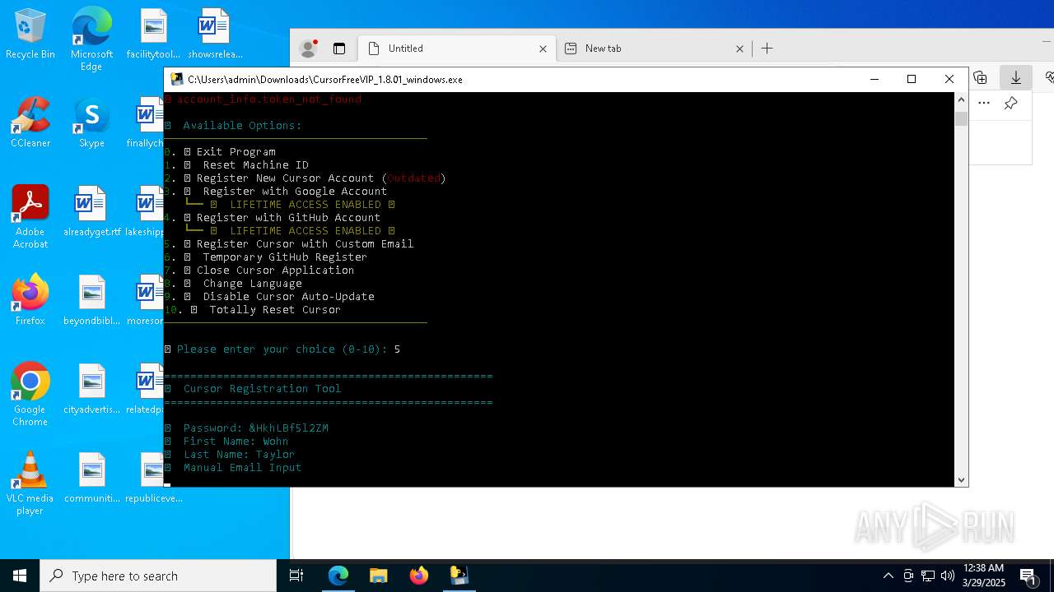Open Edge from the taskbar
Screen dimensions: 1054x592
(338, 576)
